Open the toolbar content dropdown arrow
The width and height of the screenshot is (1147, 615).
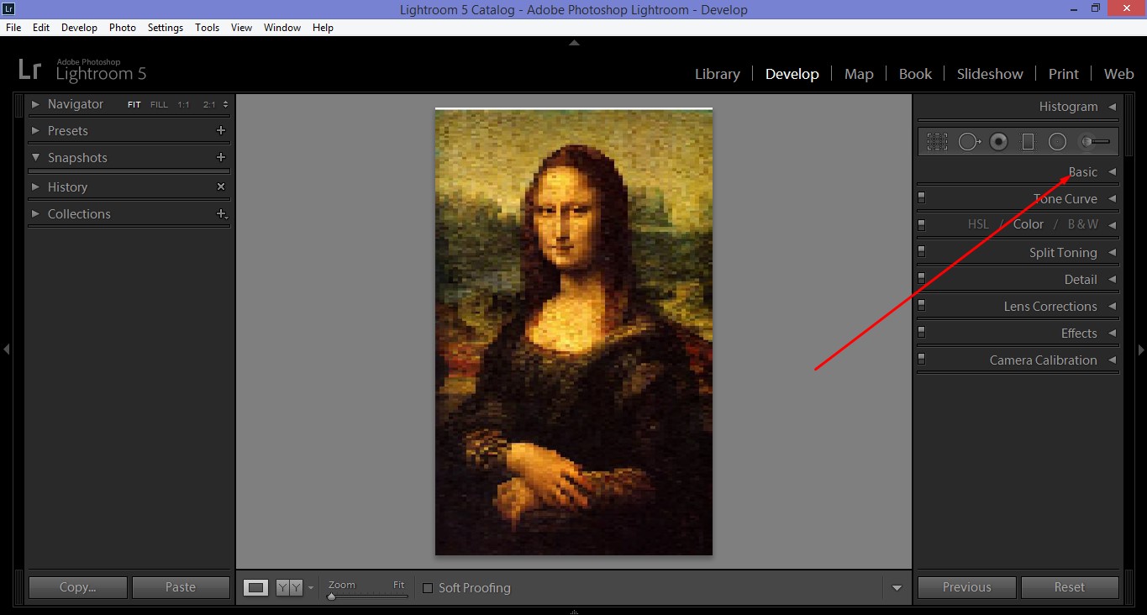897,588
